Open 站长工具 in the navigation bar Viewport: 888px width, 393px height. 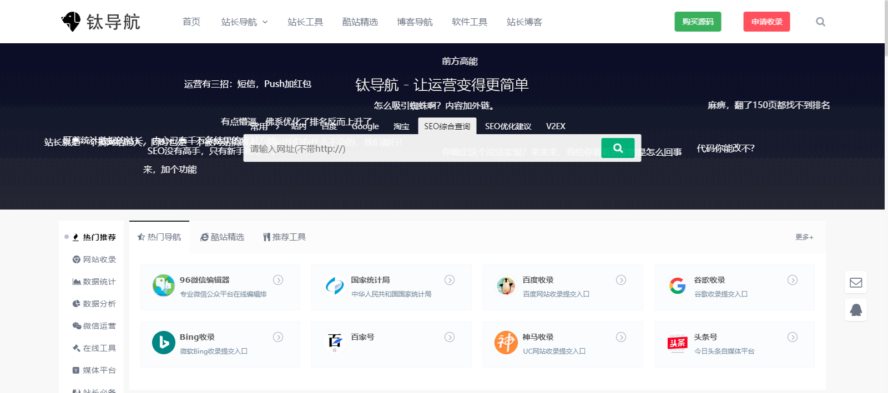click(305, 22)
